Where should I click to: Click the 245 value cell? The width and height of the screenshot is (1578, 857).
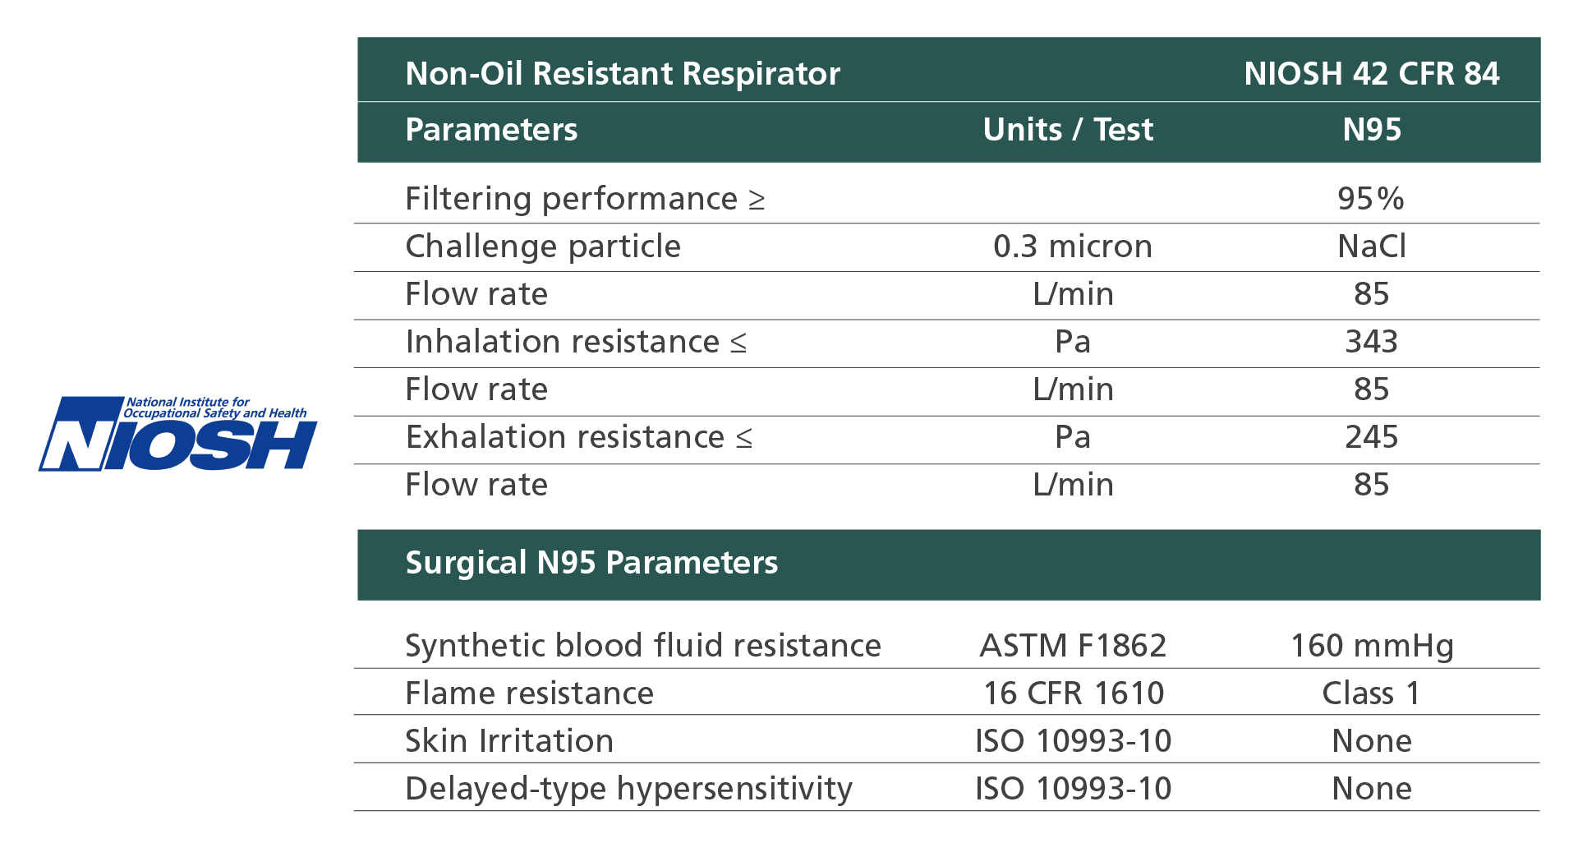point(1371,437)
